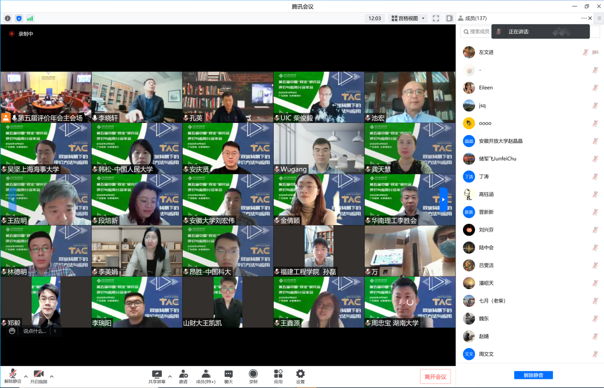
Task: Turn on camera with 开启视频
Action: [39, 377]
